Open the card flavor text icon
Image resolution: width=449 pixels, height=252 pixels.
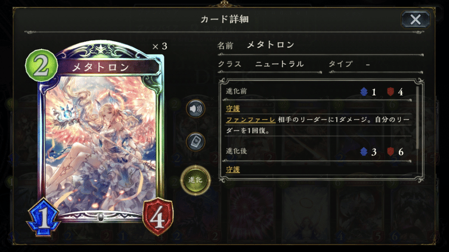(195, 142)
